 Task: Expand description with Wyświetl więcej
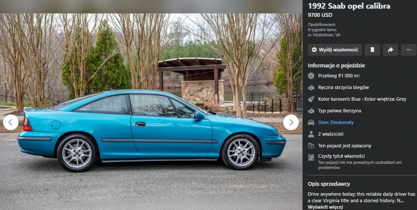pos(325,207)
